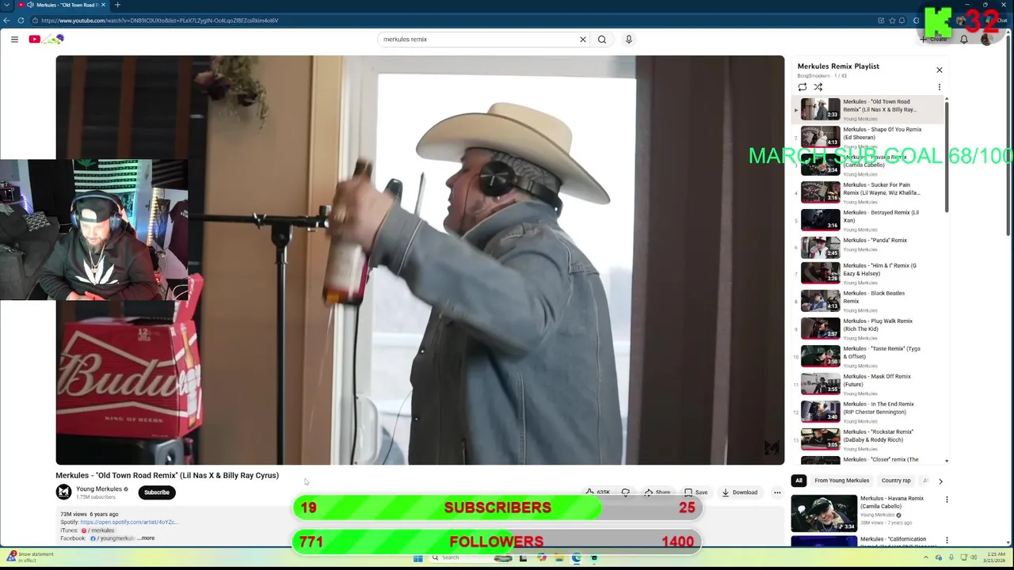Focus the browser address bar URL
This screenshot has width=1014, height=570.
coord(158,21)
